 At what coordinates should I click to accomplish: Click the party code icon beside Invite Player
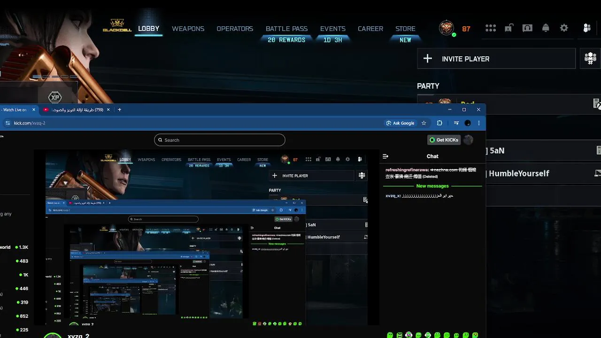590,59
